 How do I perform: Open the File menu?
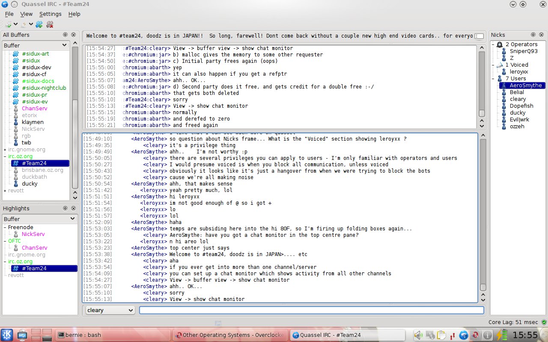point(9,14)
